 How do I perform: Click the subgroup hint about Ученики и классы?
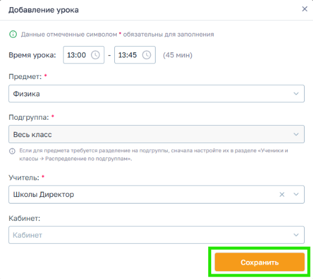(153, 154)
